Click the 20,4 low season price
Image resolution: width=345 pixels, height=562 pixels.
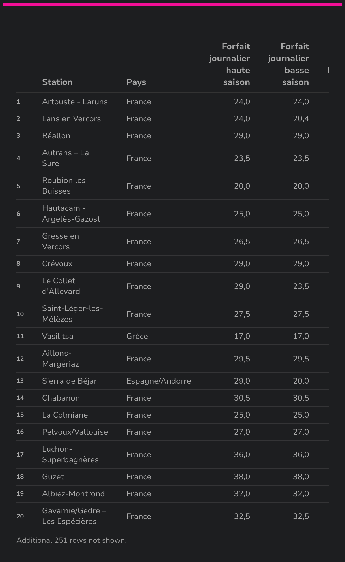pos(301,119)
